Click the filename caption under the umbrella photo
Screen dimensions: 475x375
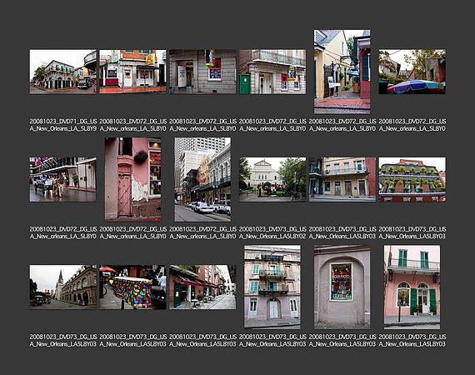click(x=412, y=125)
